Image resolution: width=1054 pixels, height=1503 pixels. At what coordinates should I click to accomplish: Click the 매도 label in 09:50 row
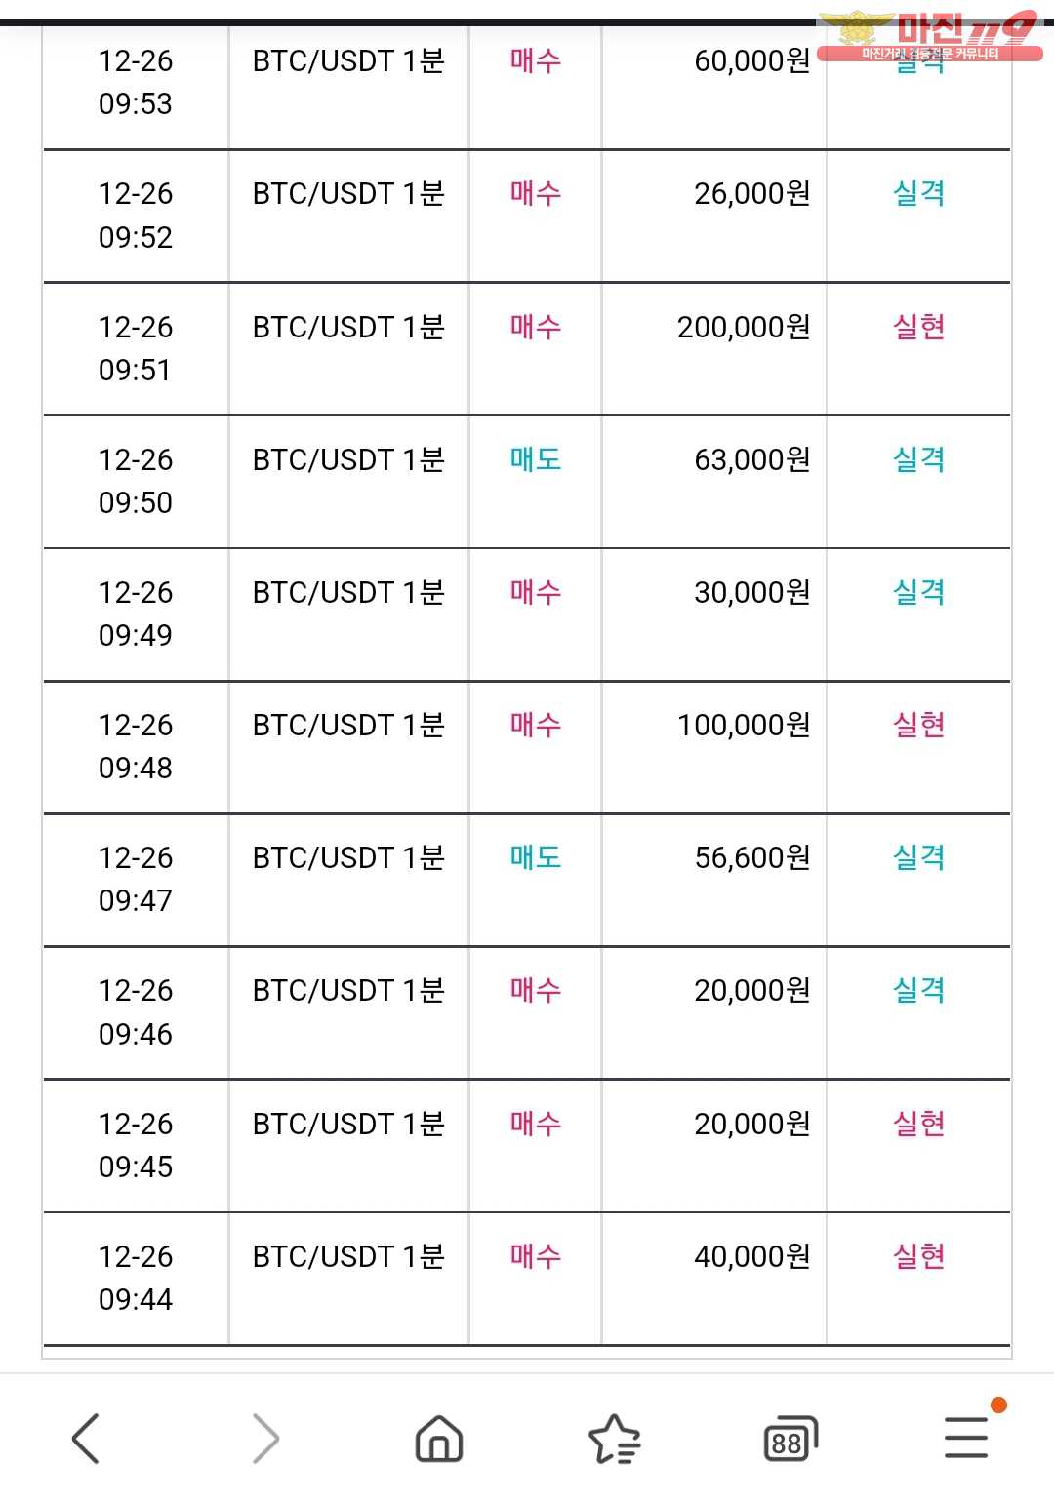coord(535,459)
